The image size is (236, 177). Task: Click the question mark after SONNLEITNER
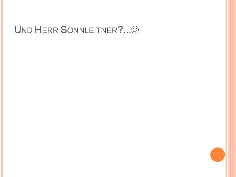120,30
